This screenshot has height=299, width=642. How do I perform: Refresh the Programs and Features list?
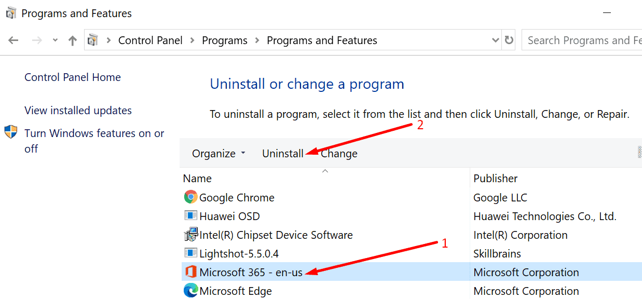(509, 40)
